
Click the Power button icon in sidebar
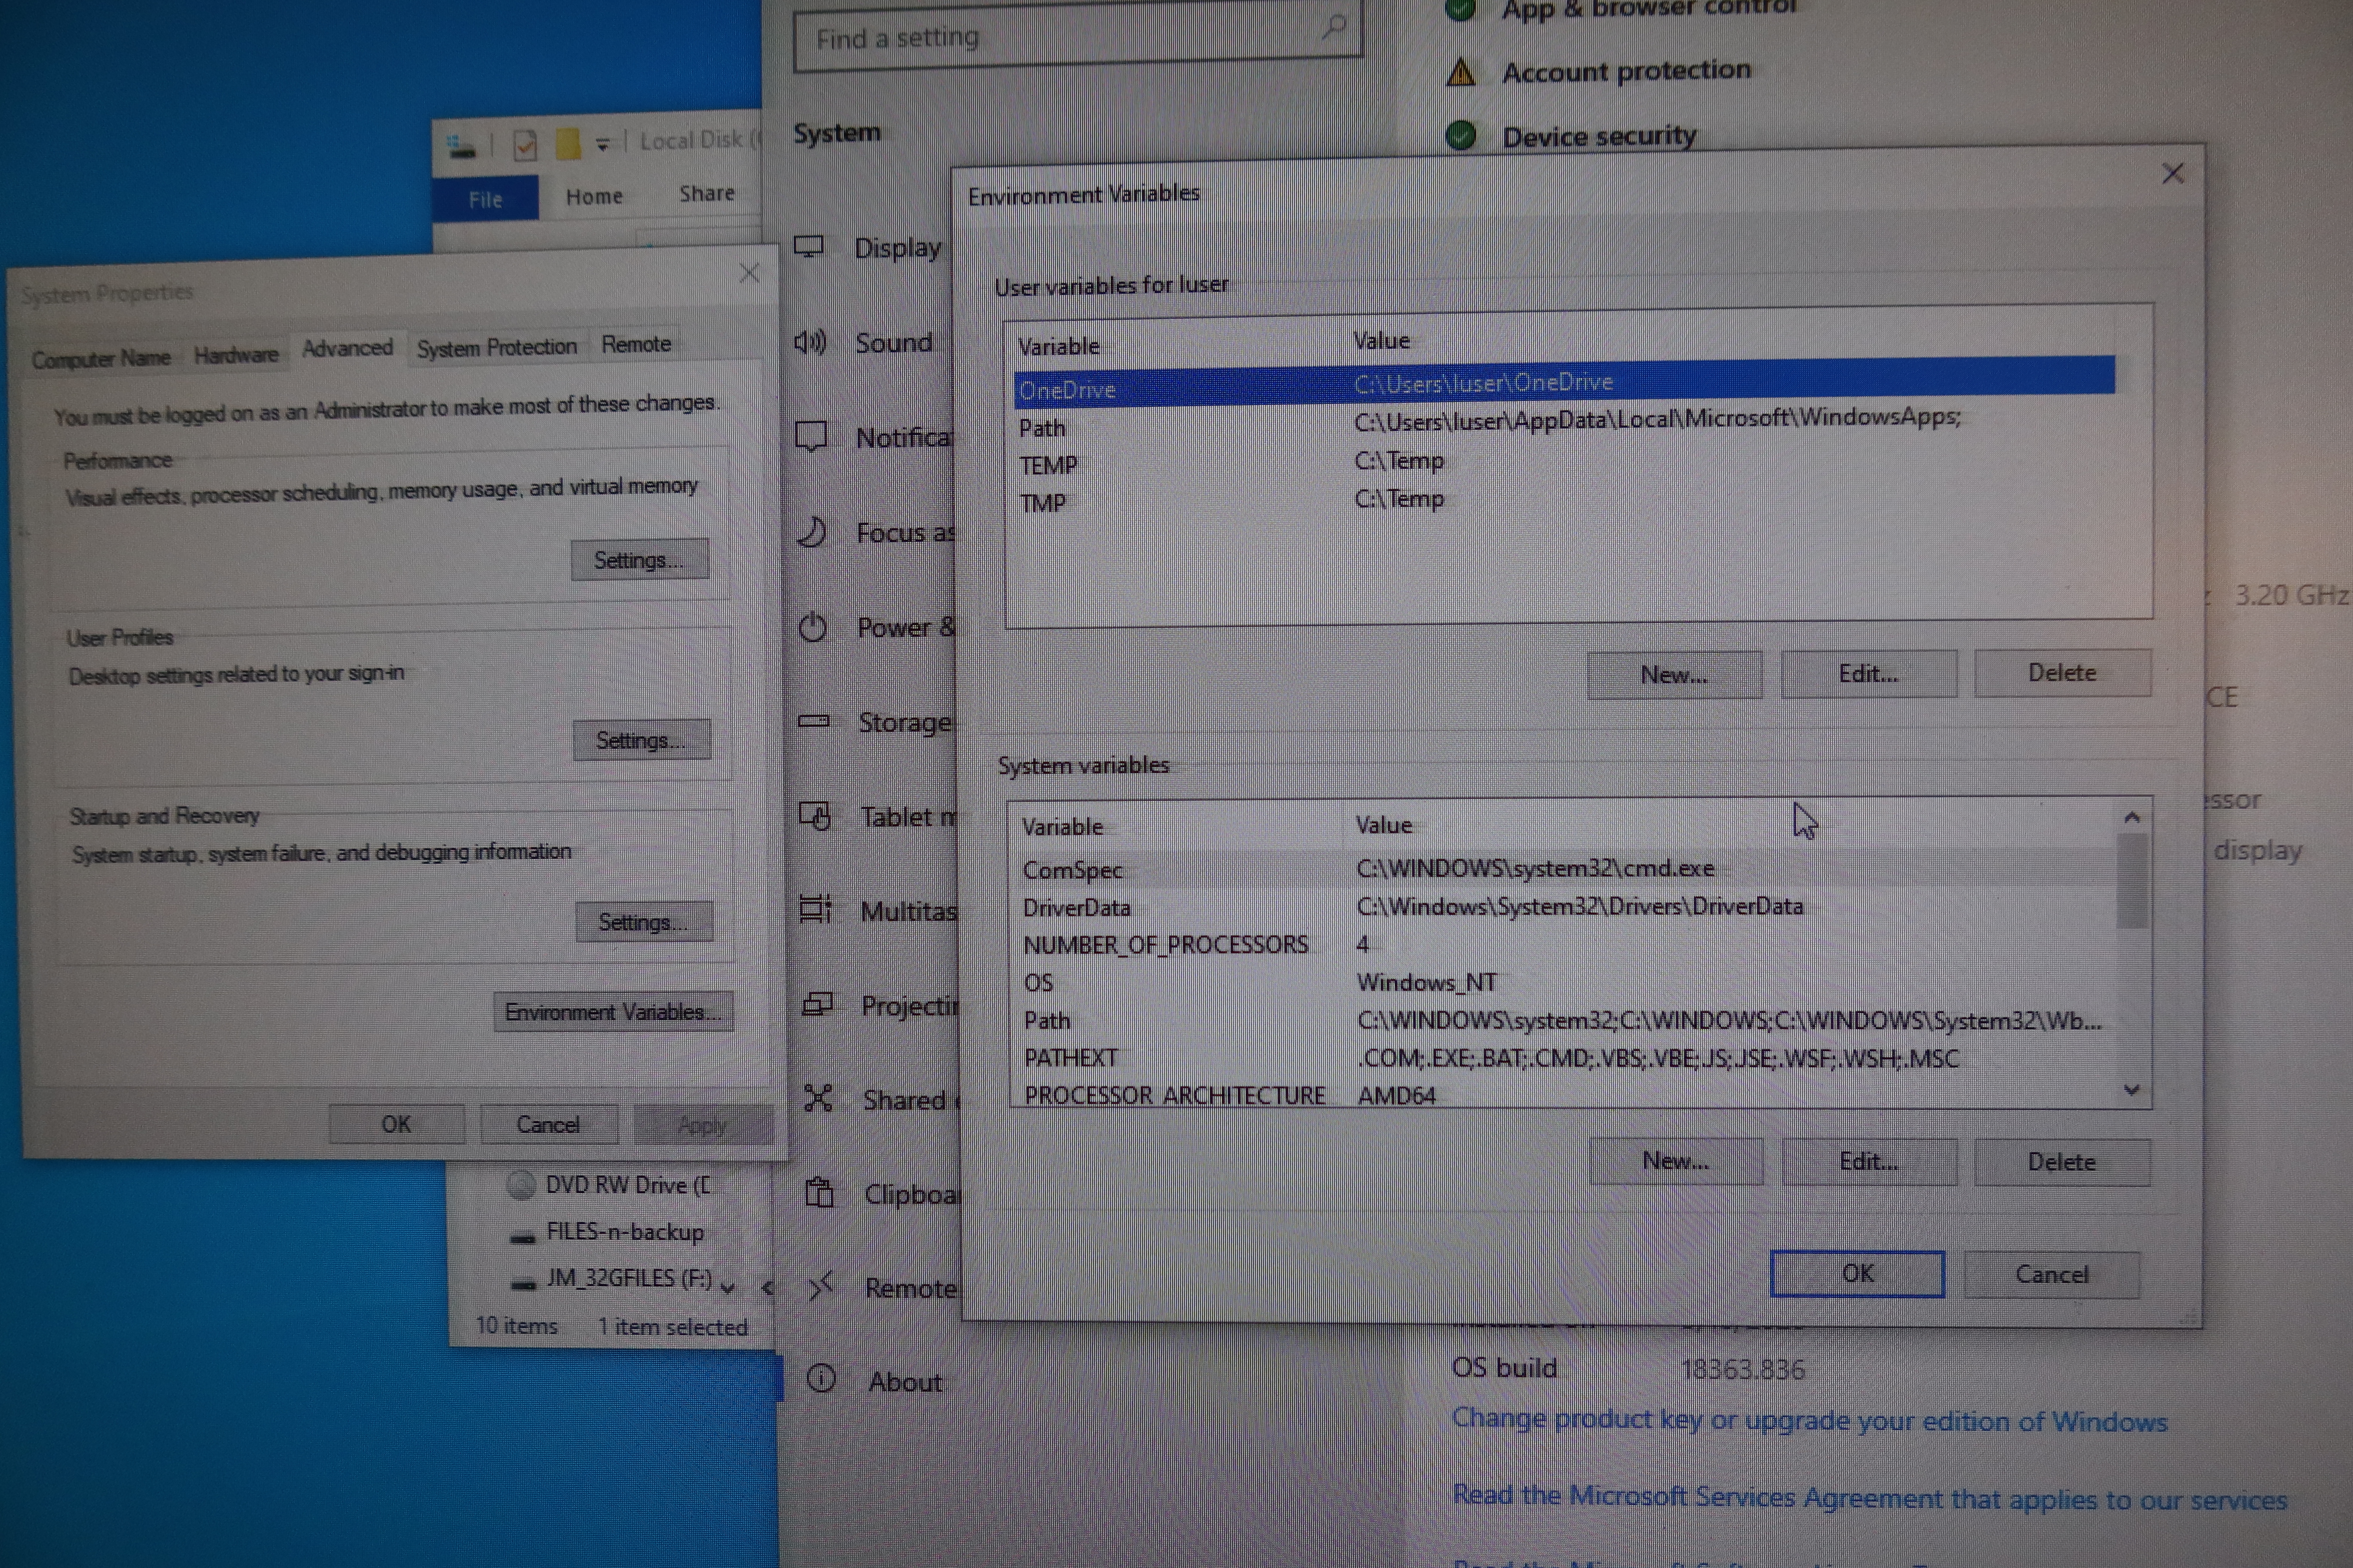812,627
